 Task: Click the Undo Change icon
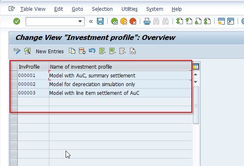(92, 51)
